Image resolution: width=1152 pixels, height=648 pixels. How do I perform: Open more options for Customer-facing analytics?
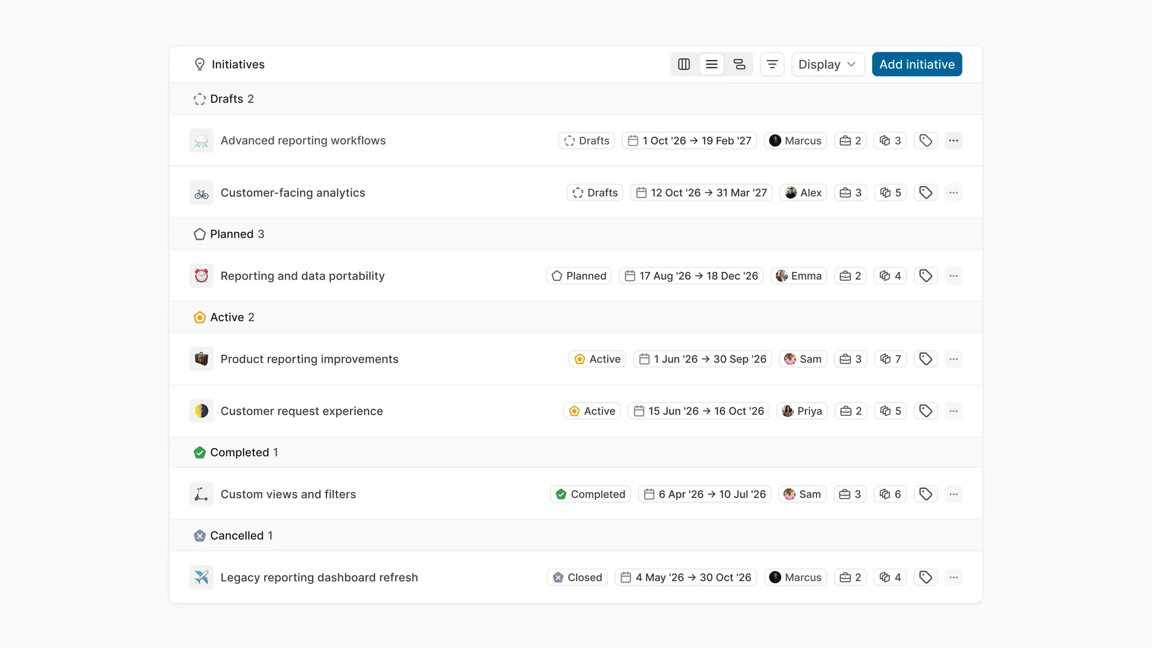(953, 193)
